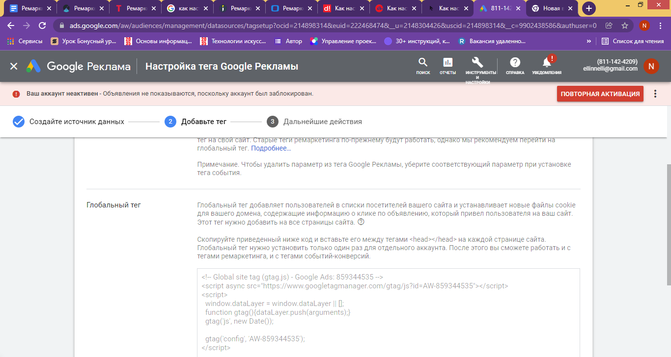Screen dimensions: 671x357
Task: Open the Справка help icon
Action: pyautogui.click(x=515, y=66)
